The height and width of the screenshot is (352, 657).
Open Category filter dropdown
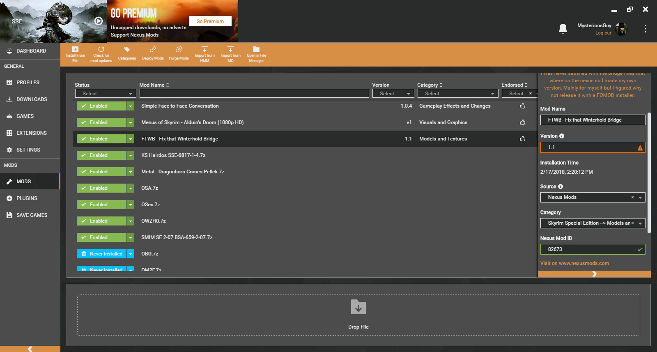(458, 94)
